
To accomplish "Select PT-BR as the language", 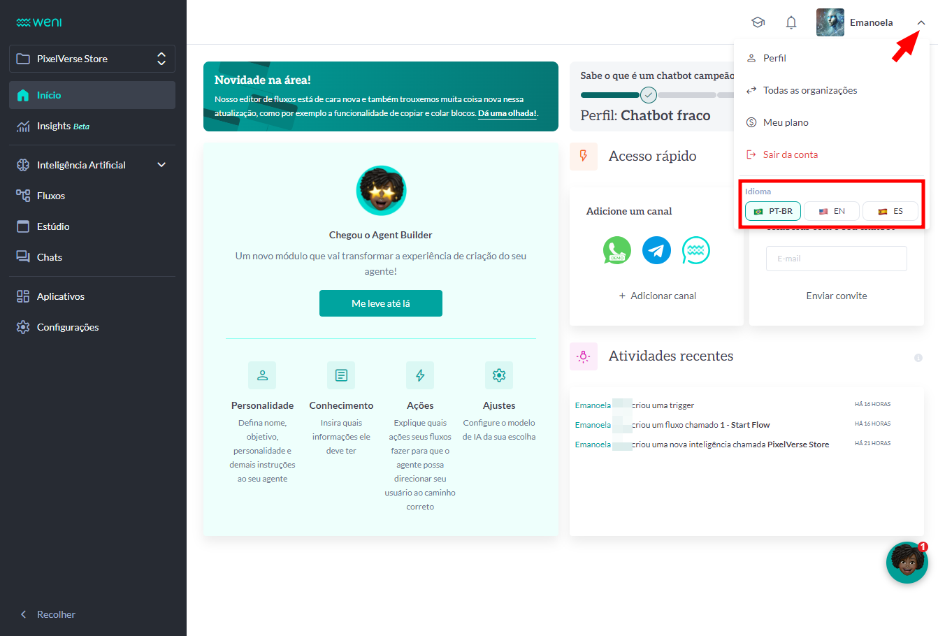I will [772, 210].
